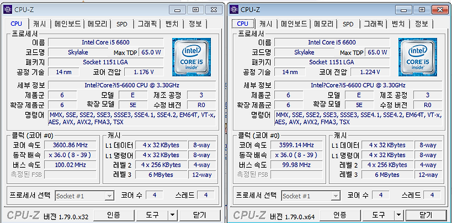The height and width of the screenshot is (223, 452).
Task: Click instruction set list in right window
Action: click(359, 118)
